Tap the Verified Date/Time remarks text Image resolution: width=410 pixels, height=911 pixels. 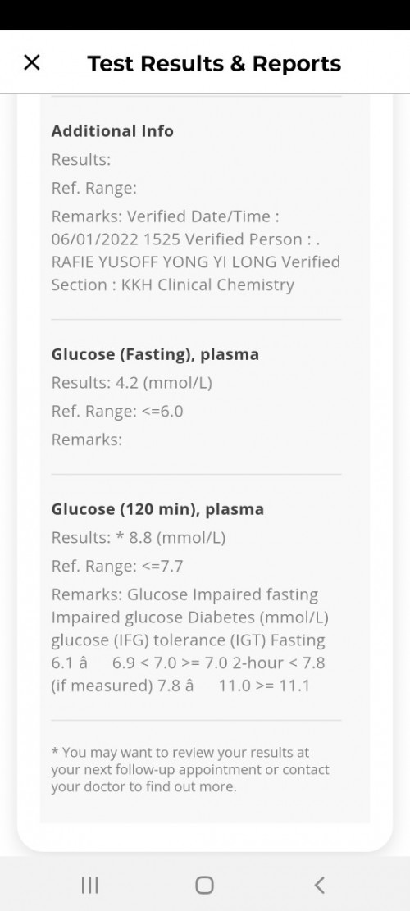[196, 251]
